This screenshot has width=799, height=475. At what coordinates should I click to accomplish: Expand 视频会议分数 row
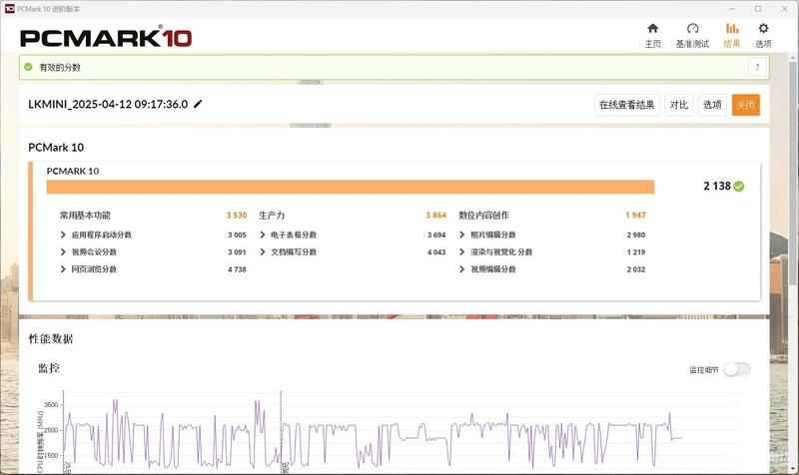click(63, 252)
